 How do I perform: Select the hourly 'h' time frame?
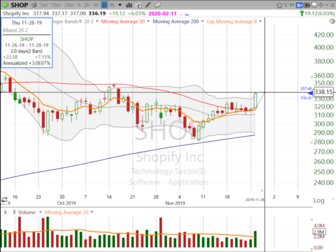tap(79, 5)
